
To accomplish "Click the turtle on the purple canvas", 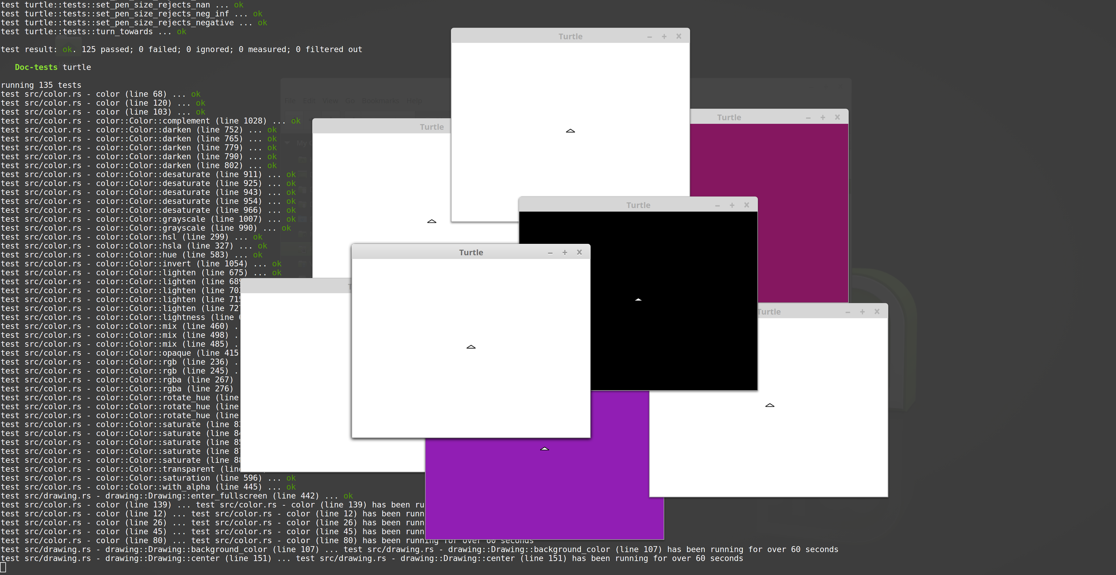I will click(544, 448).
